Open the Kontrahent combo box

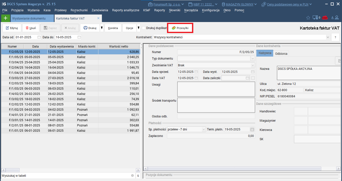pyautogui.click(x=328, y=37)
